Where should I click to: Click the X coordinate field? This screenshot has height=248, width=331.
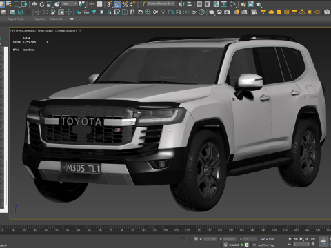(210, 239)
